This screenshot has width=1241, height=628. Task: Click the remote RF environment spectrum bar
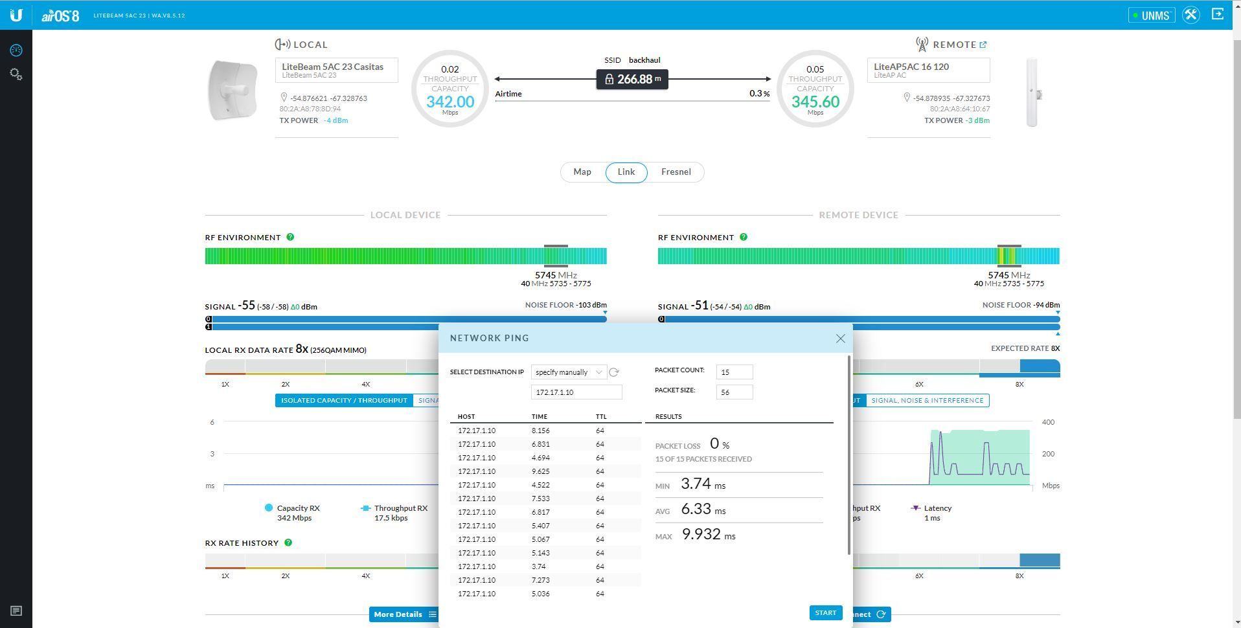858,256
